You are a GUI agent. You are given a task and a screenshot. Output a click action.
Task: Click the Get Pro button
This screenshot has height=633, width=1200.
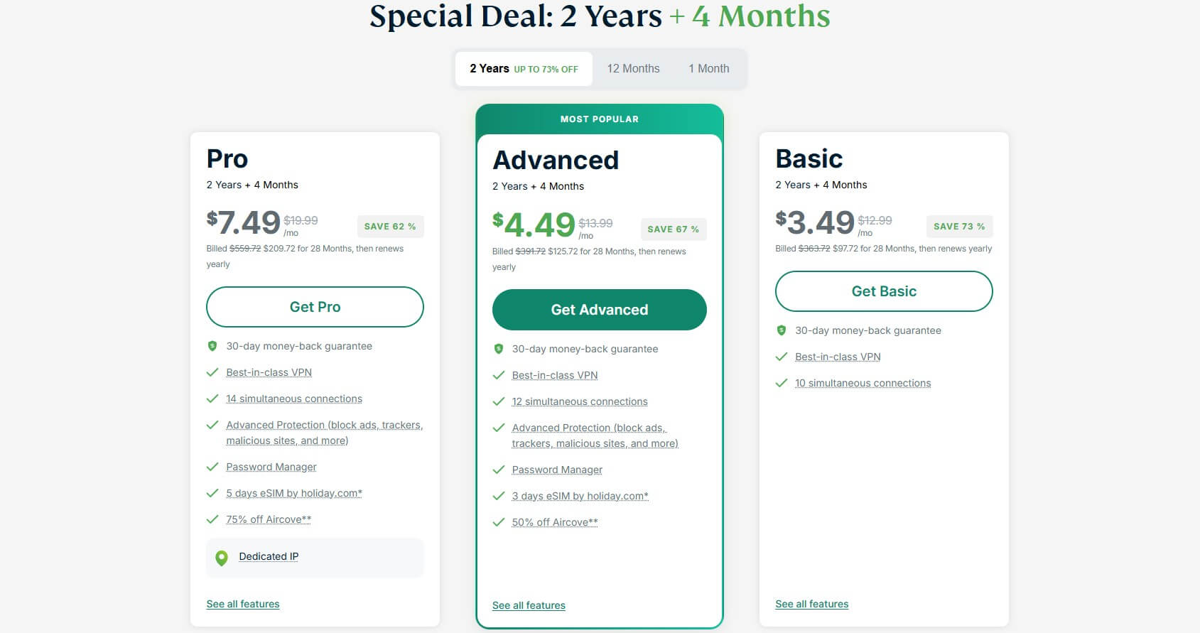point(315,307)
